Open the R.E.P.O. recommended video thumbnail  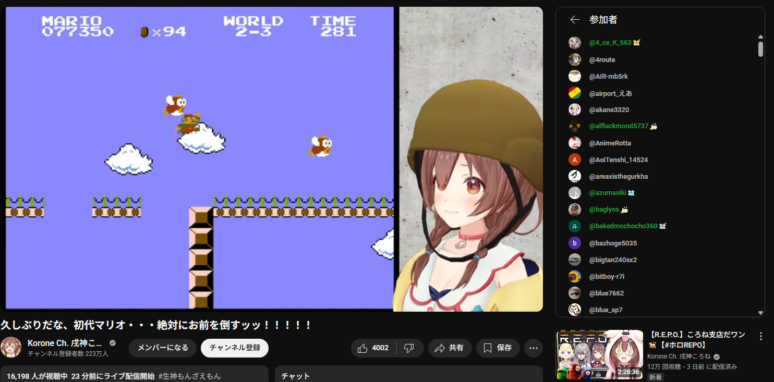click(599, 354)
